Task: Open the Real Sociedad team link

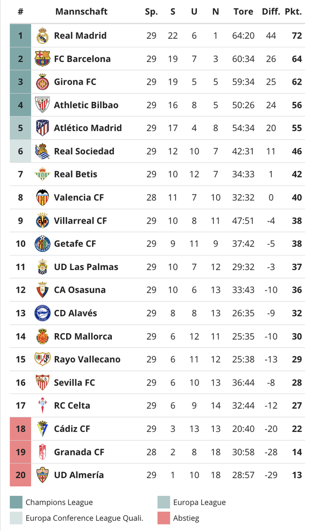Action: (x=84, y=151)
